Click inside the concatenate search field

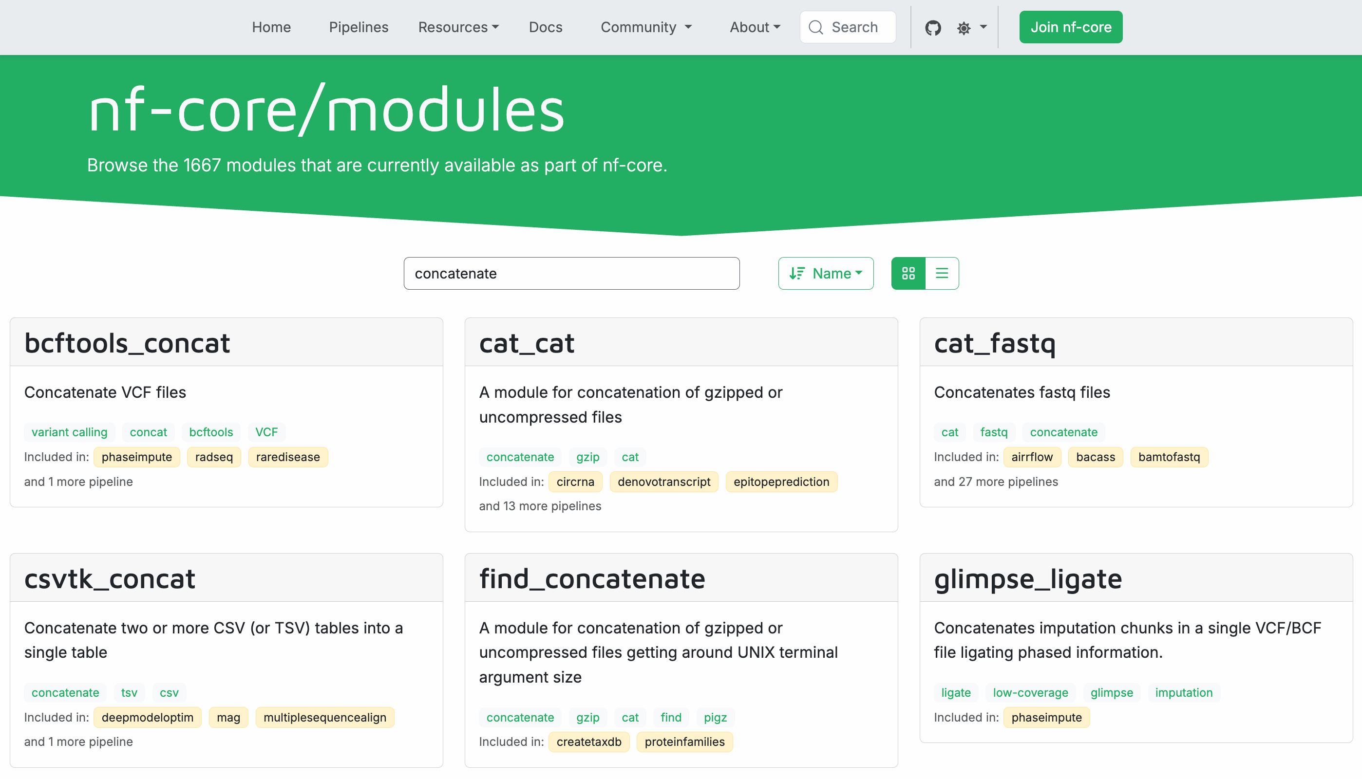pyautogui.click(x=571, y=274)
